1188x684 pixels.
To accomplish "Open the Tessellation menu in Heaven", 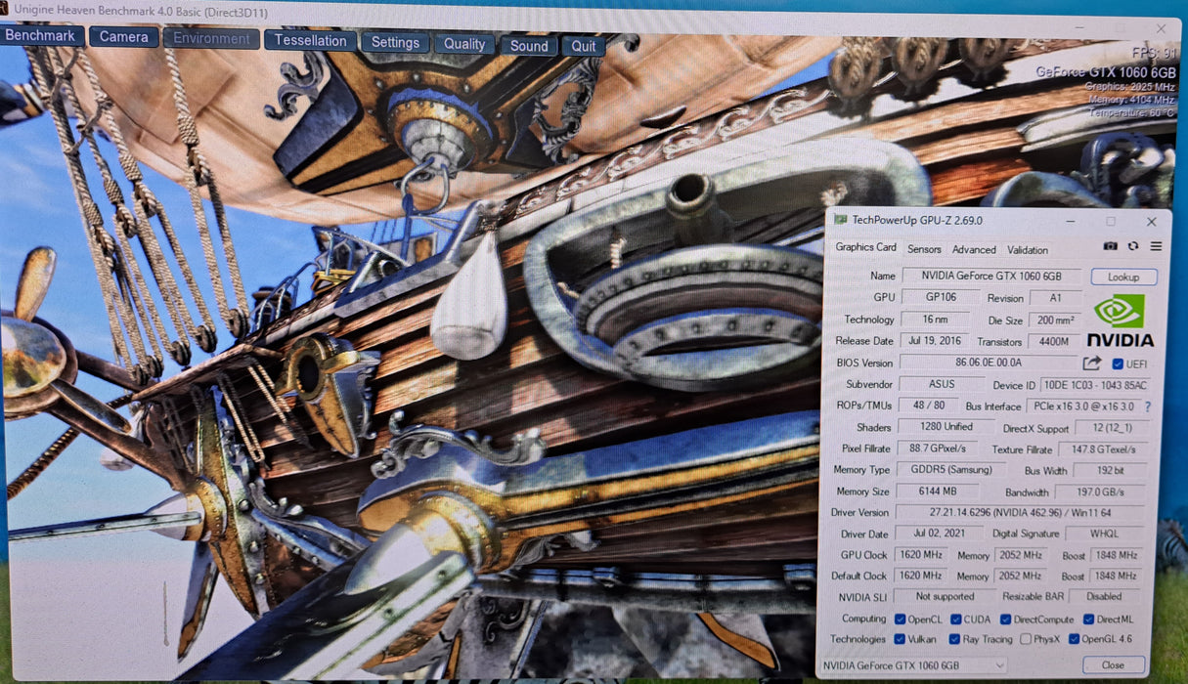I will click(310, 41).
